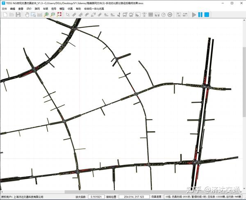Select the arrow pointer tool

(68, 15)
